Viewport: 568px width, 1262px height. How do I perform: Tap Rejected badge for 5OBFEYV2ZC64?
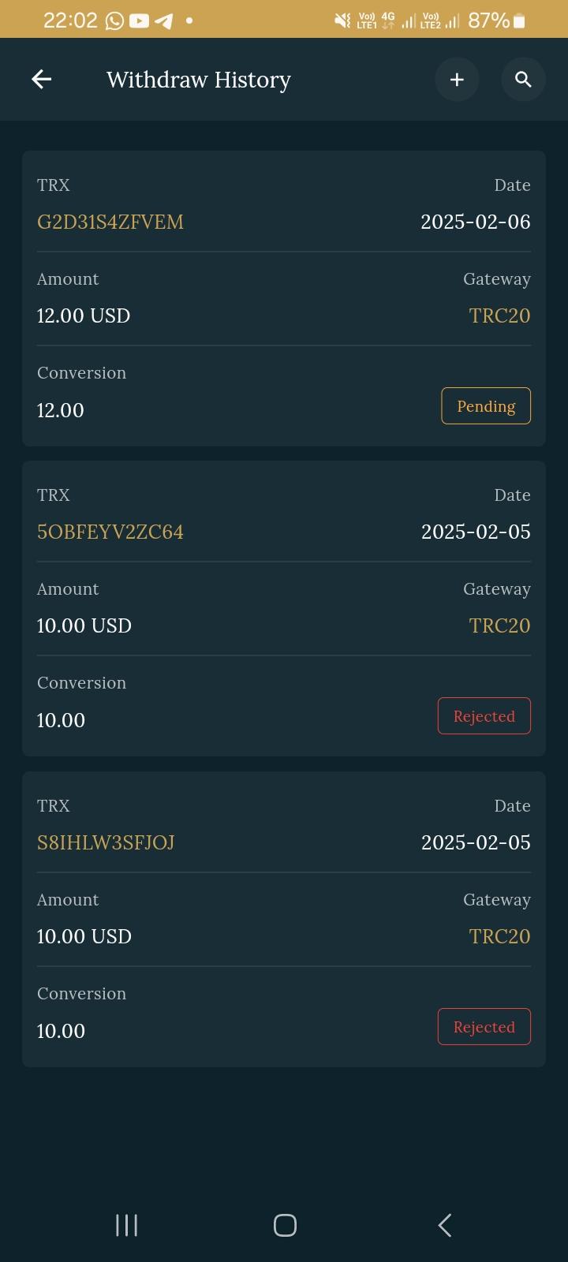(484, 716)
